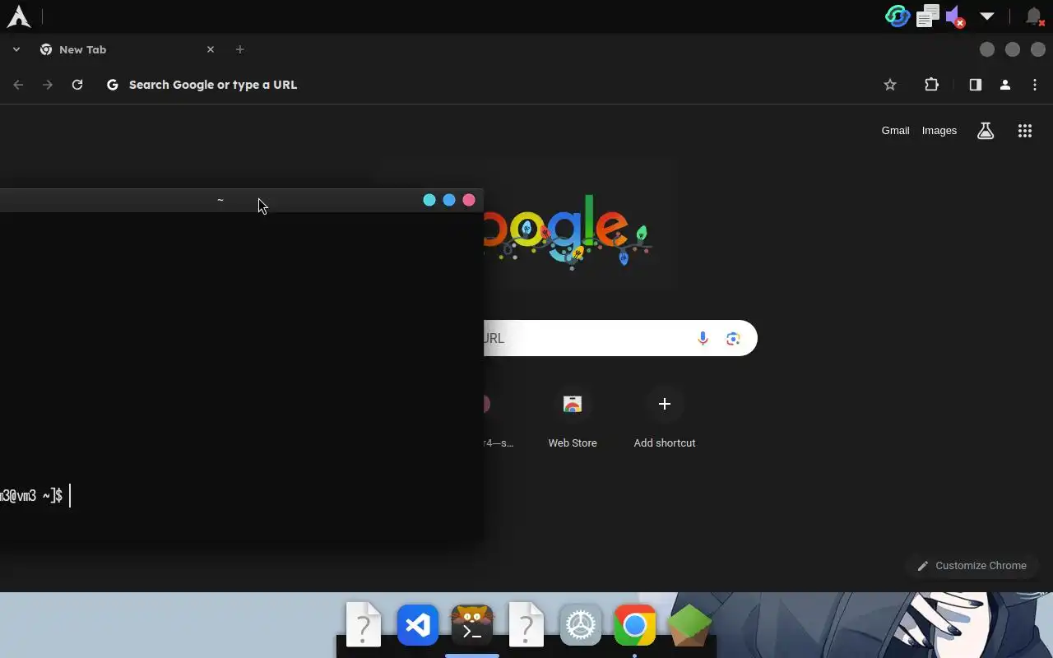Reload the page in Chrome
Viewport: 1053px width, 658px height.
(x=77, y=85)
